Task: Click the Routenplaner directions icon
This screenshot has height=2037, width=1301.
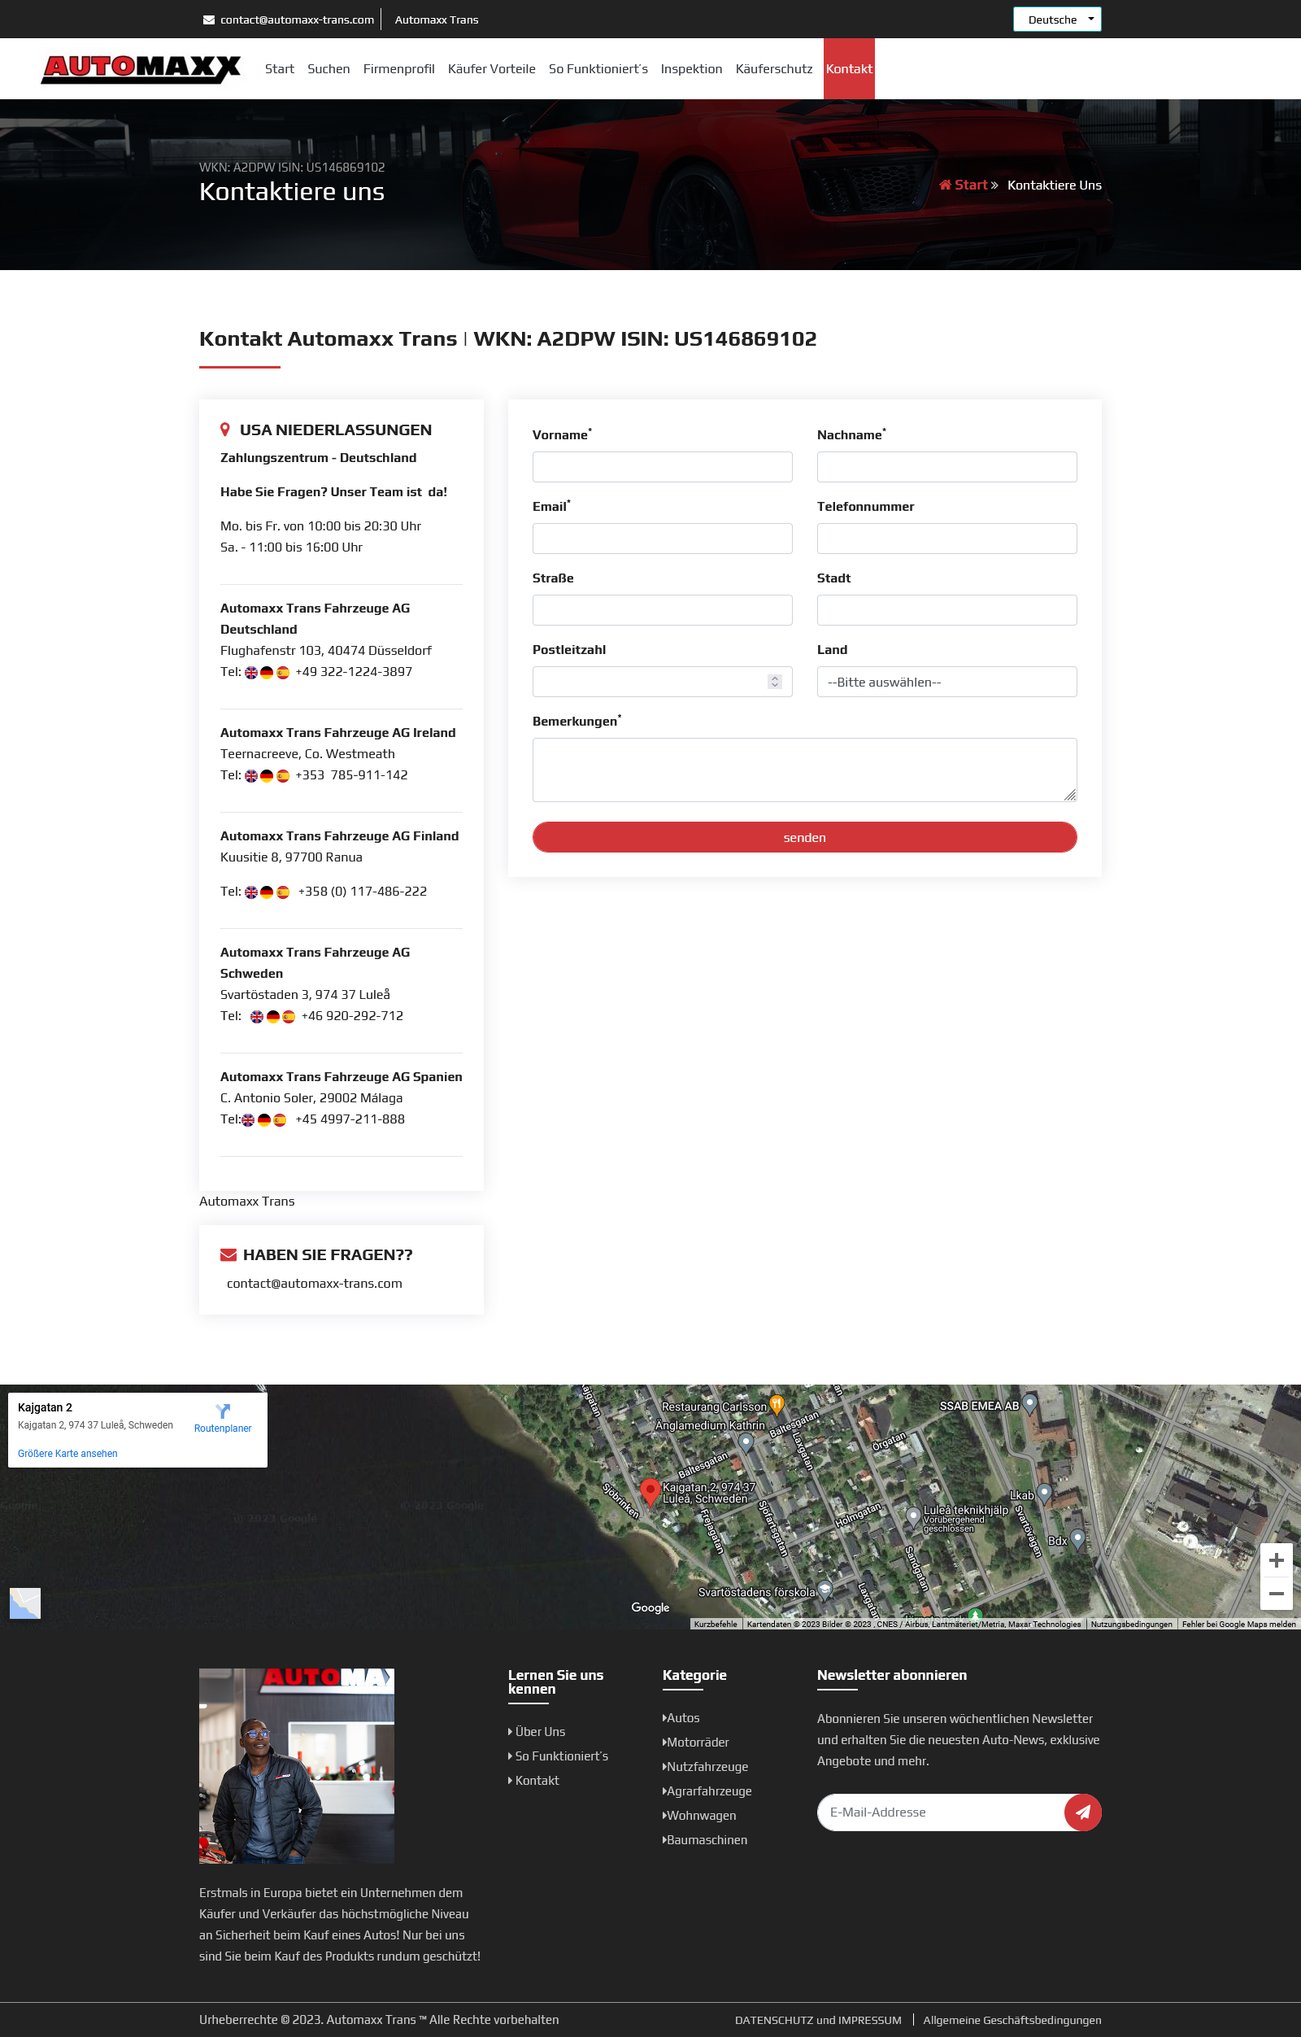Action: click(222, 1411)
